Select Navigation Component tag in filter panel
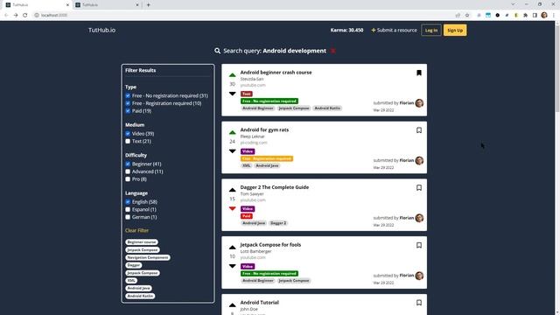Image resolution: width=560 pixels, height=315 pixels. (148, 257)
